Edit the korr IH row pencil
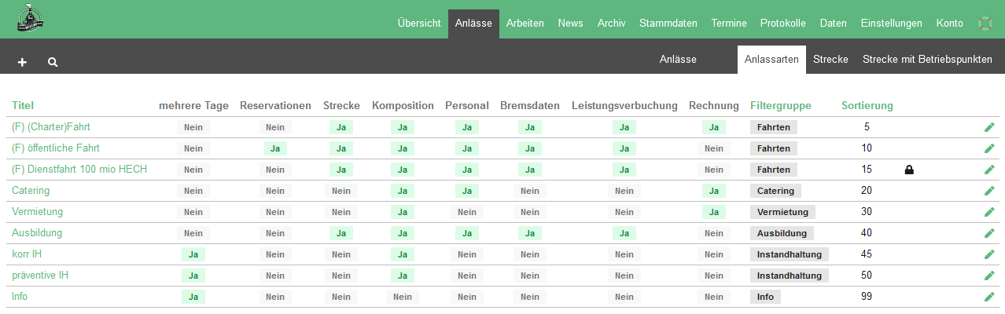Screen dimensions: 1005x314 989,254
